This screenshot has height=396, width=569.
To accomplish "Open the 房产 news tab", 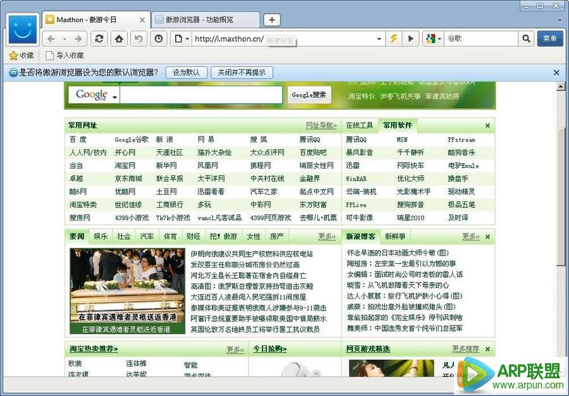I will pos(277,237).
